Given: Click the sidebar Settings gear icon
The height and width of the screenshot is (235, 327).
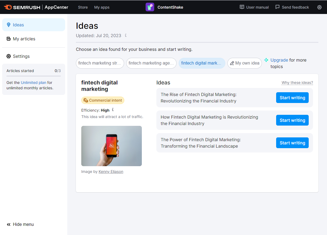Looking at the screenshot, I should (9, 56).
